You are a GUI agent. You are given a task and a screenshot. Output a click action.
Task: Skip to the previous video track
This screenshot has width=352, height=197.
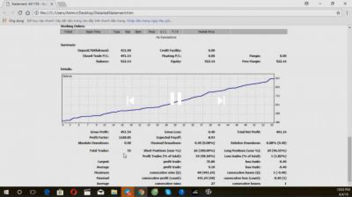pyautogui.click(x=130, y=101)
